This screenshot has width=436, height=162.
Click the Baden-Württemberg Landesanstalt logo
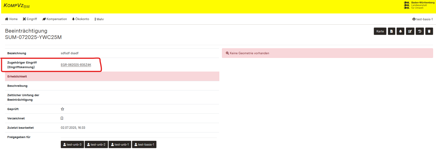click(419, 5)
